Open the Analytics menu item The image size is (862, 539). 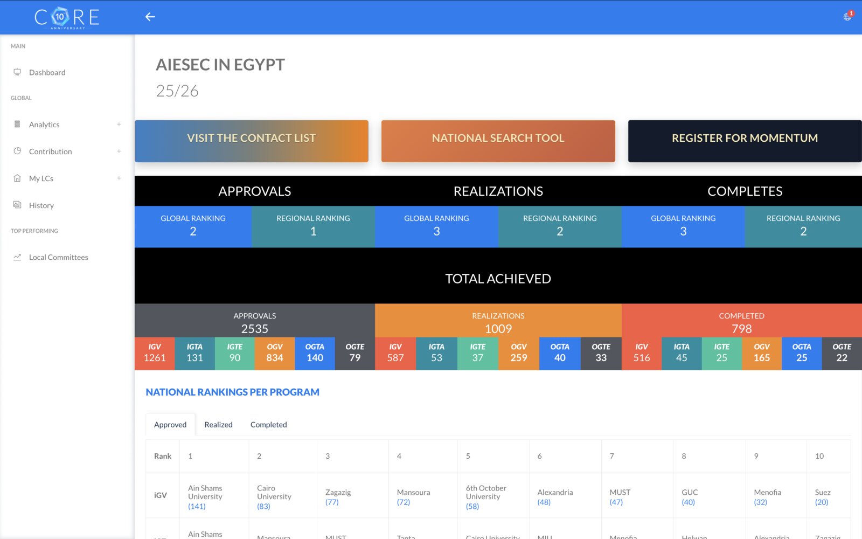pos(67,125)
